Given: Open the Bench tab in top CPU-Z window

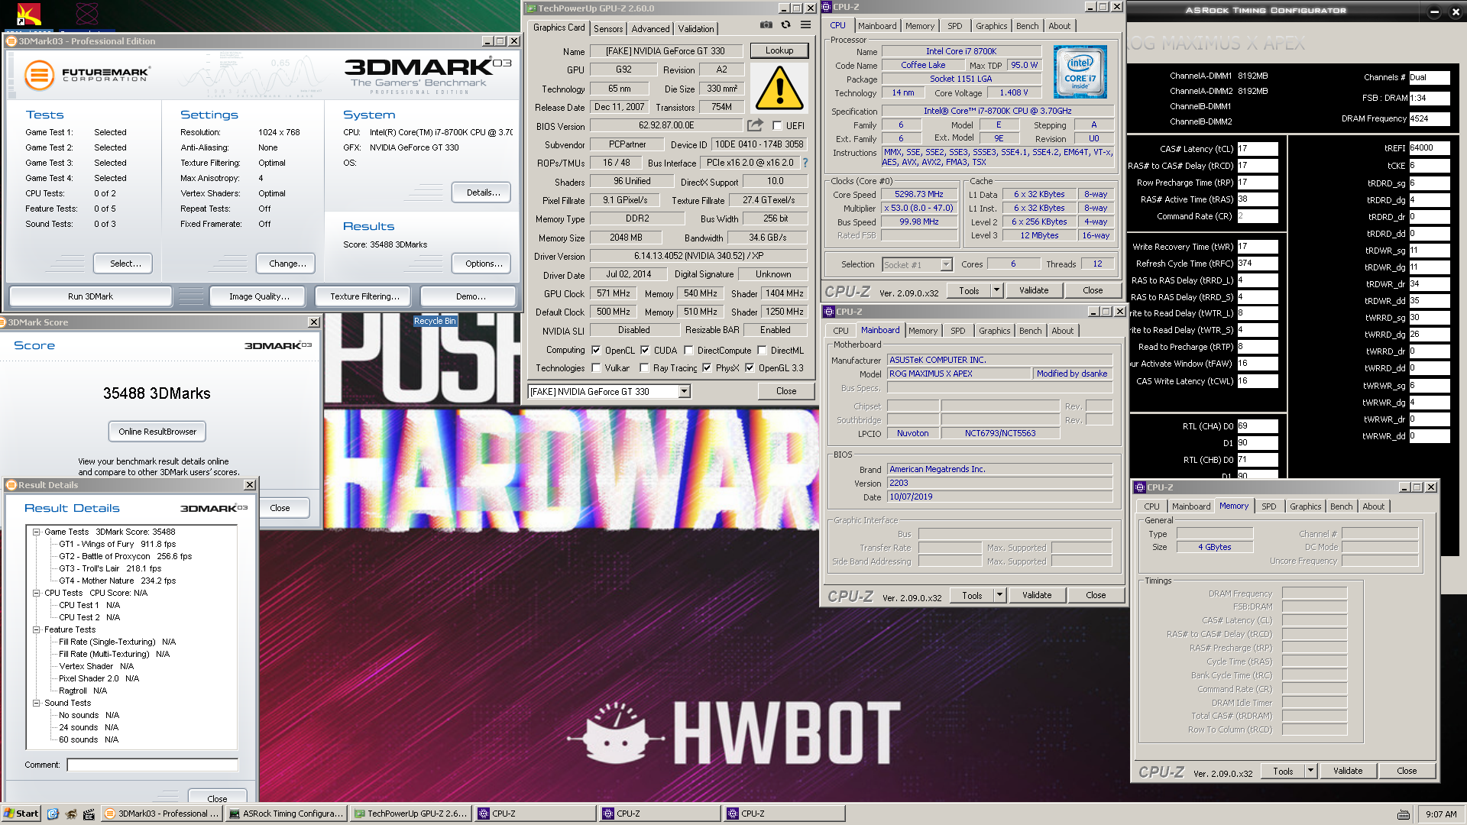Looking at the screenshot, I should (1027, 26).
